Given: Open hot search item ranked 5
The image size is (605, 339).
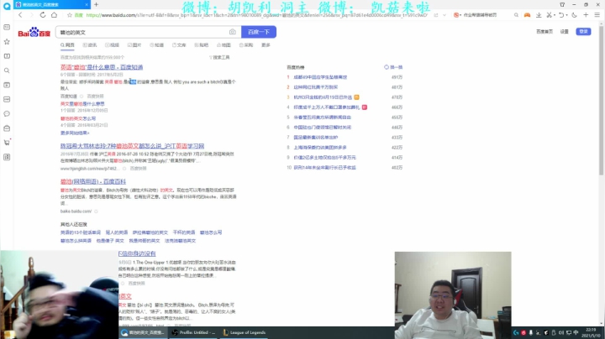Looking at the screenshot, I should (322, 117).
